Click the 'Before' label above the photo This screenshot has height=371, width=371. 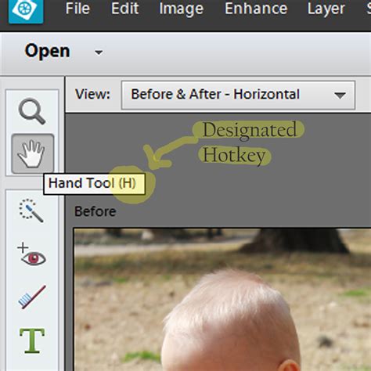click(95, 211)
